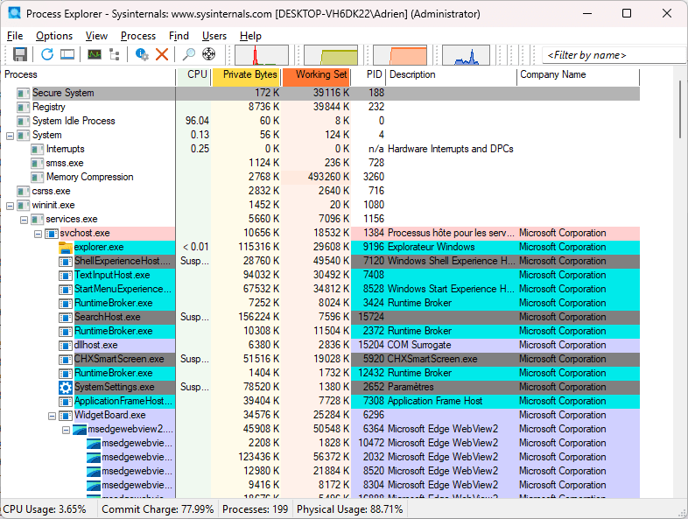
Task: Open the physical memory orange mini graph
Action: tap(400, 55)
